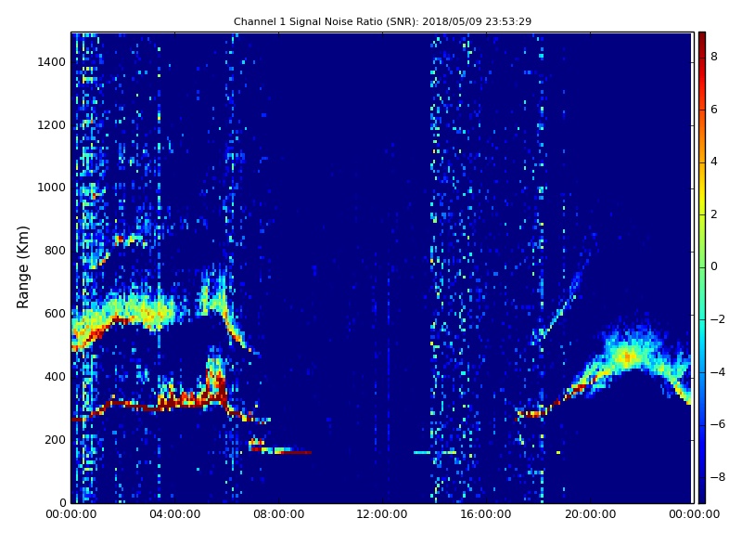This screenshot has height=557, width=742.
Task: Click the colorbar value 0 label
Action: pos(714,266)
